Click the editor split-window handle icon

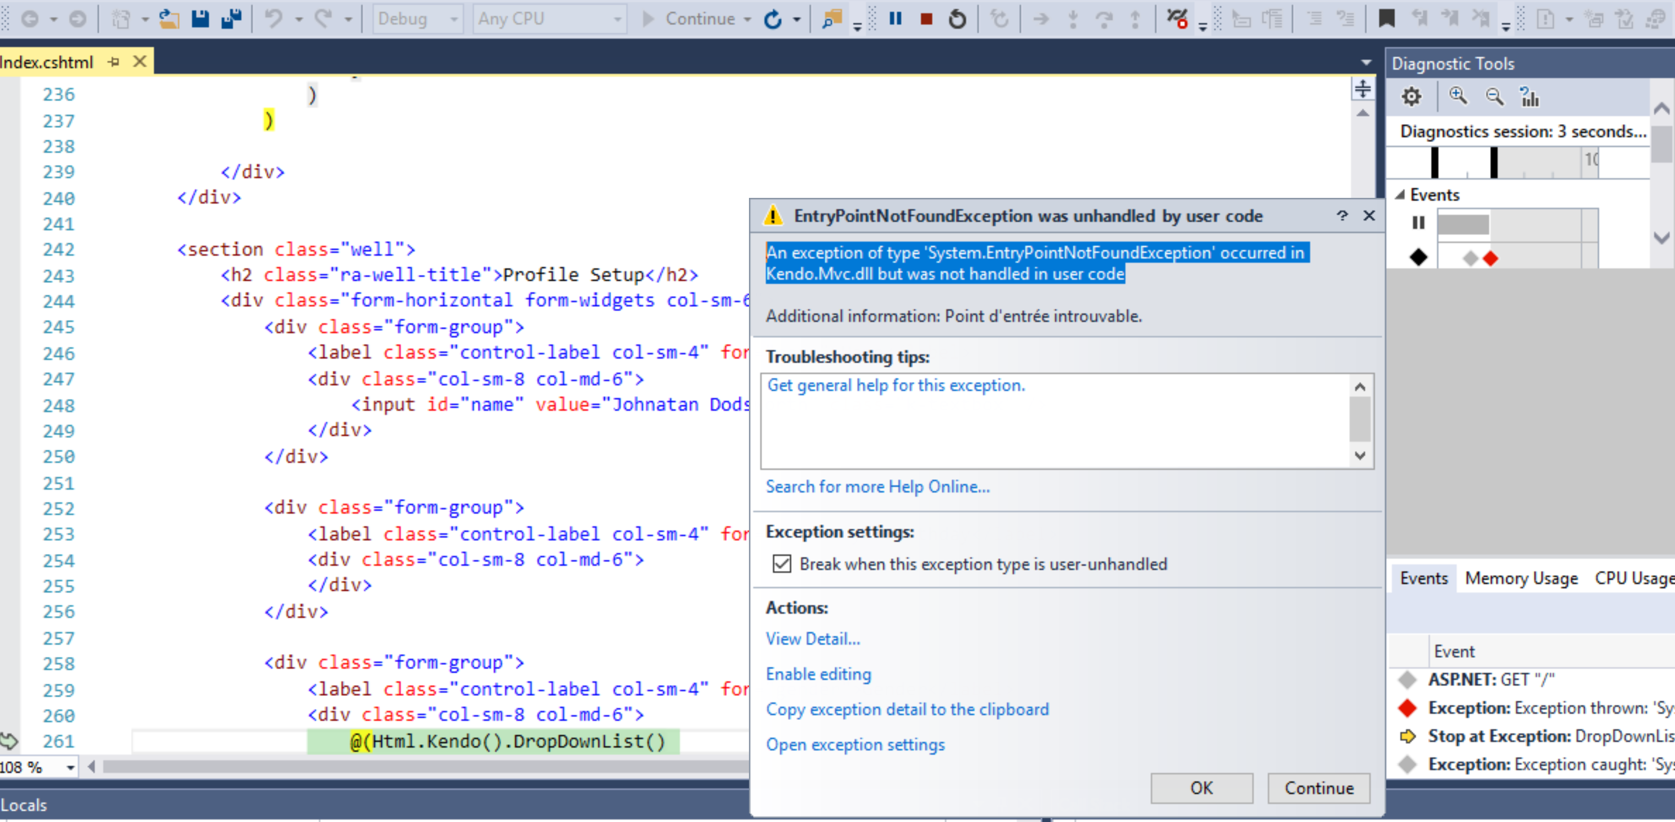1362,89
